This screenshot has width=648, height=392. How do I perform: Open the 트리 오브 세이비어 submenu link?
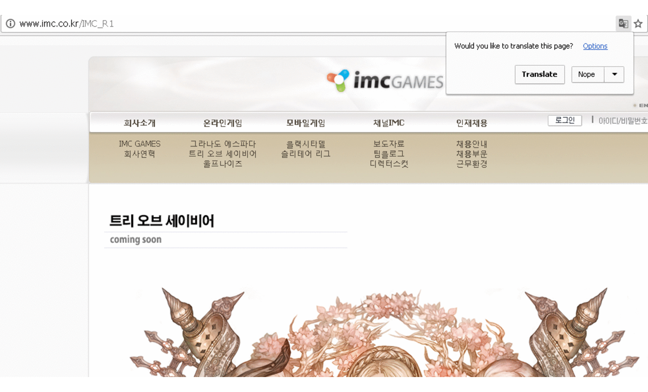click(223, 154)
